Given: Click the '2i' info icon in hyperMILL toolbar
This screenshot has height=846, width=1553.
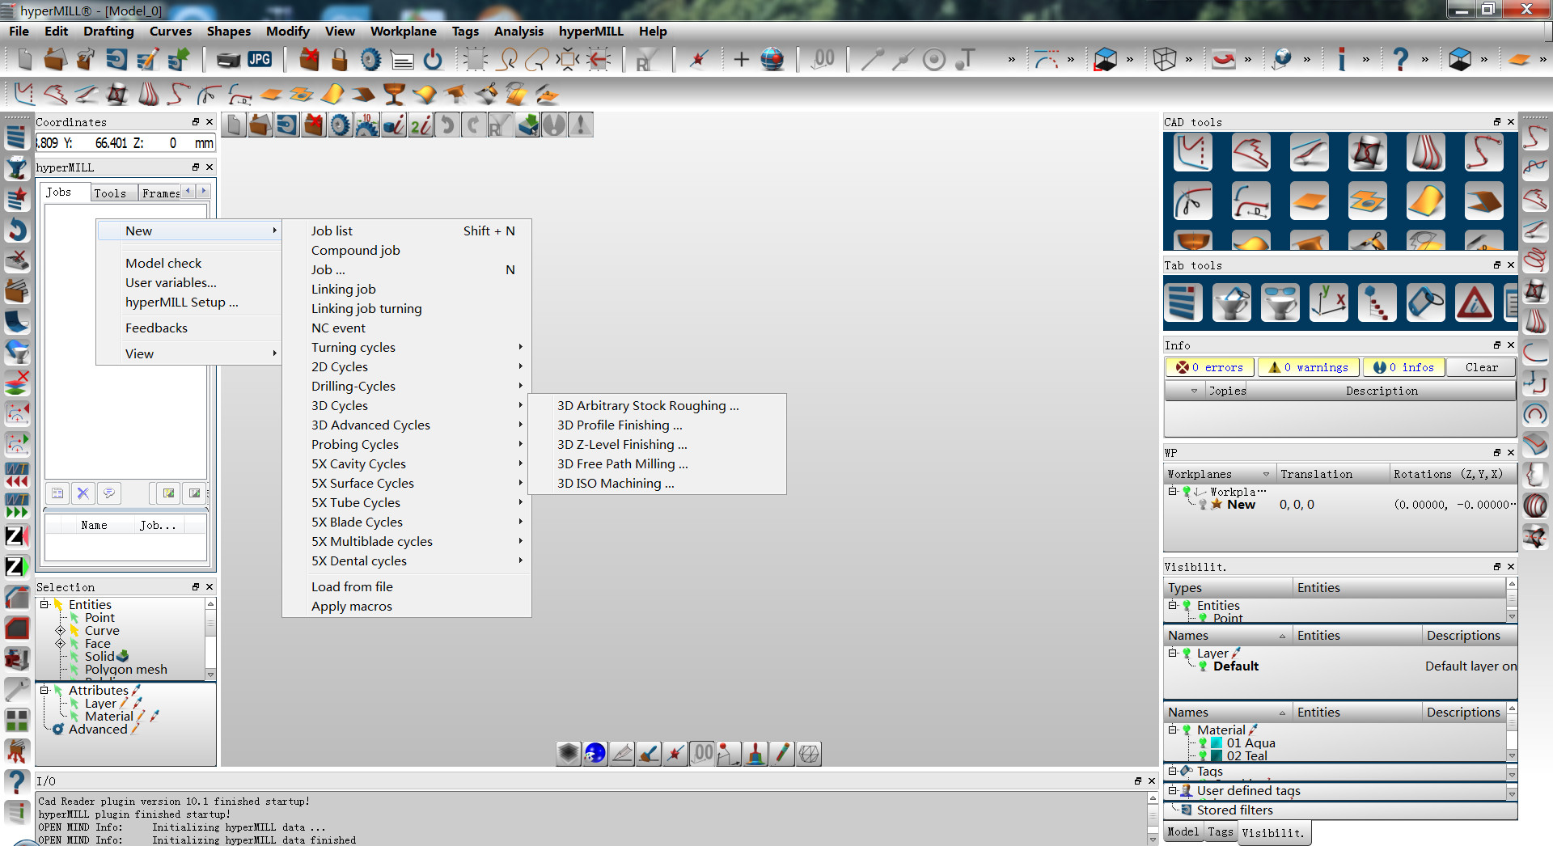Looking at the screenshot, I should click(x=421, y=125).
